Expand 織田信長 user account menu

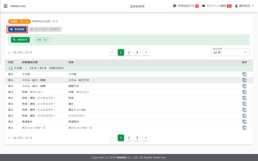244,6
